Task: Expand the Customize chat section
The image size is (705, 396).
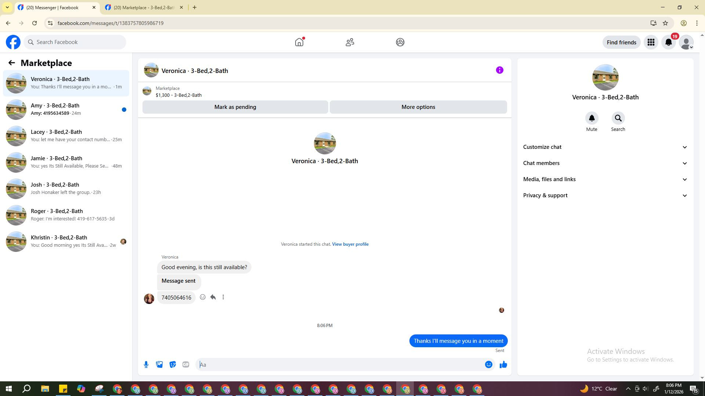Action: point(605,147)
